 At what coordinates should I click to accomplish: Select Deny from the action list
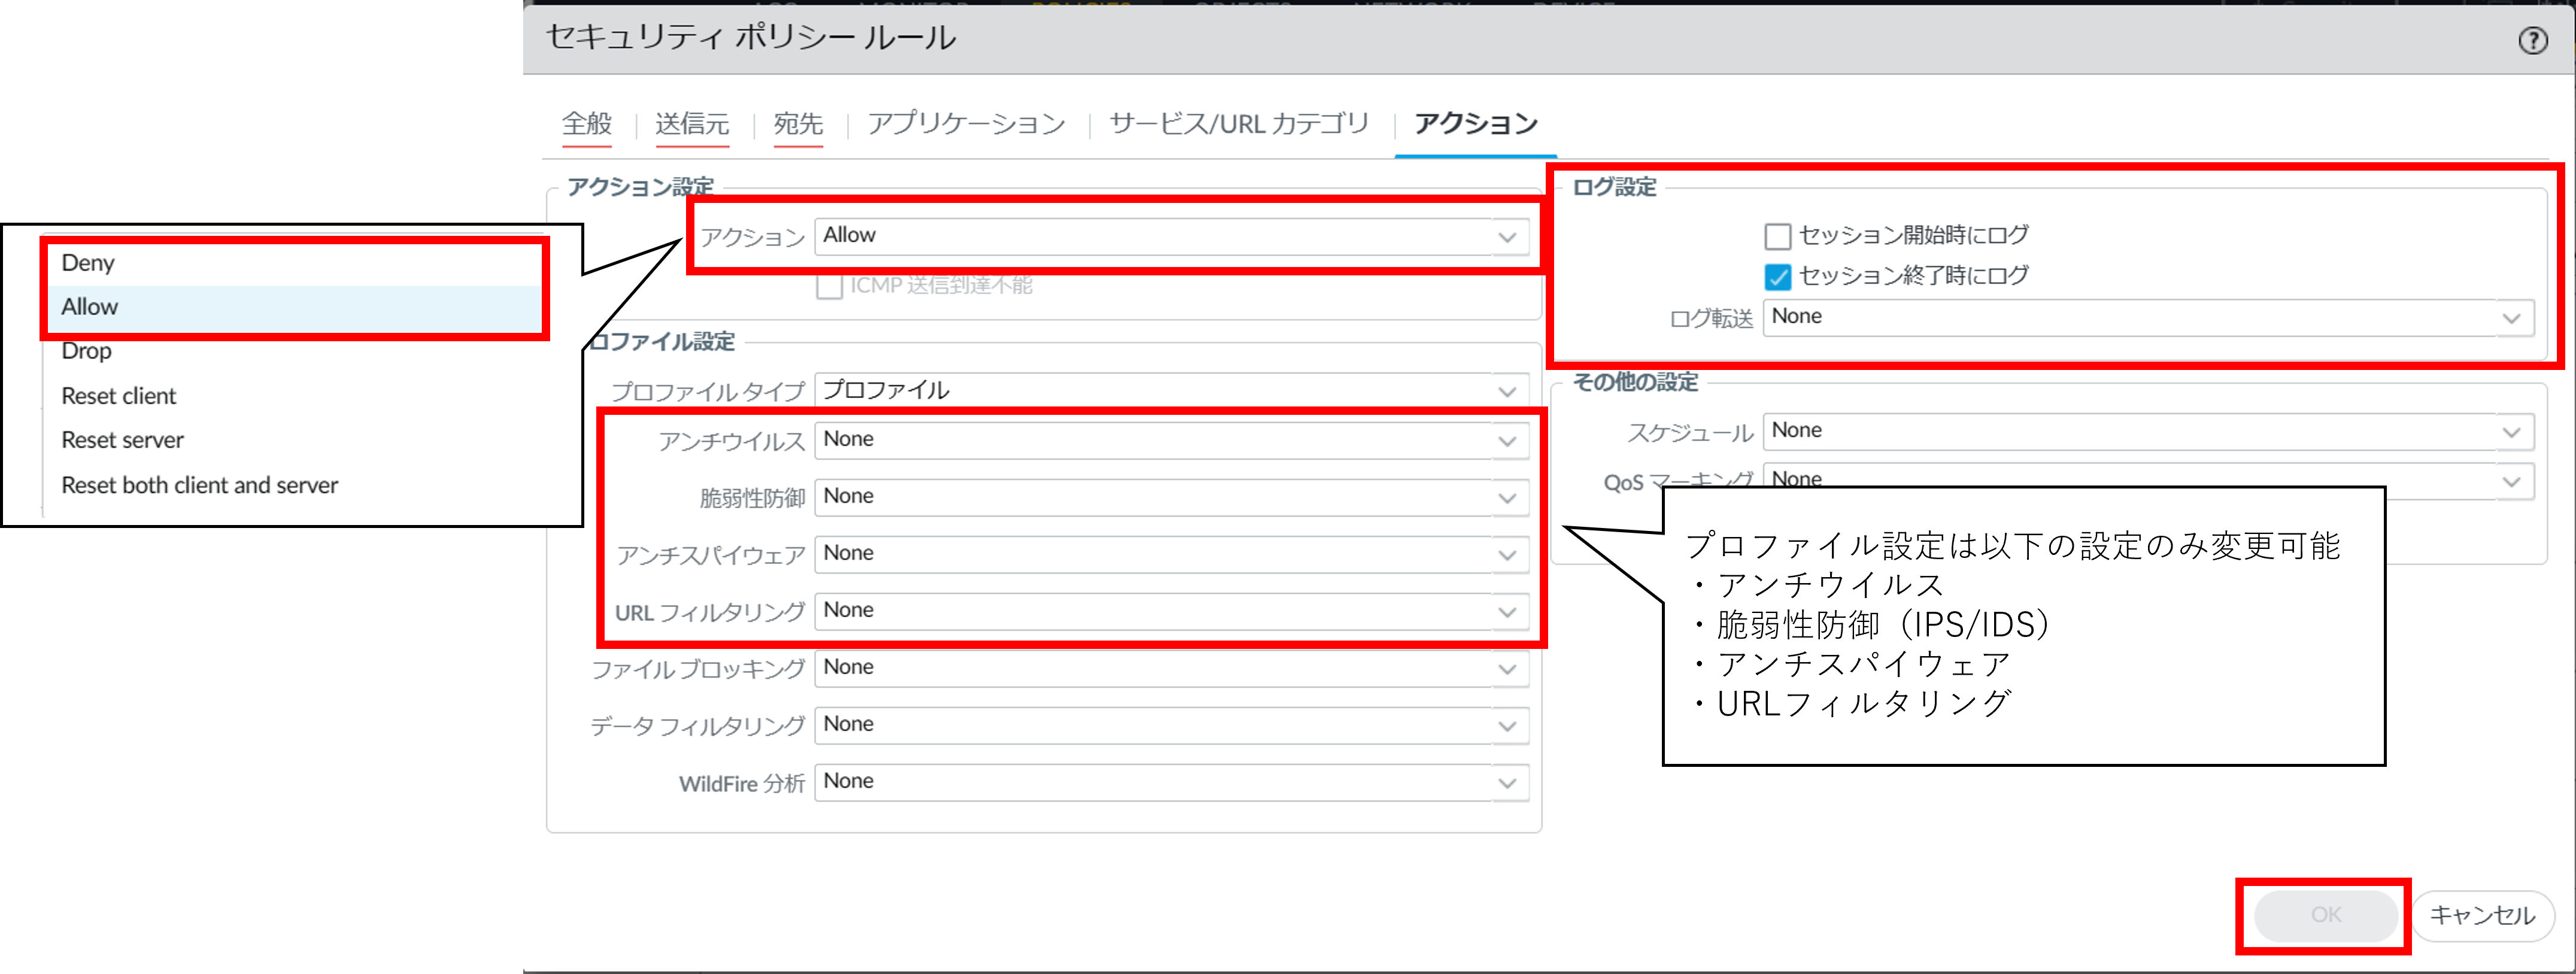pos(88,263)
